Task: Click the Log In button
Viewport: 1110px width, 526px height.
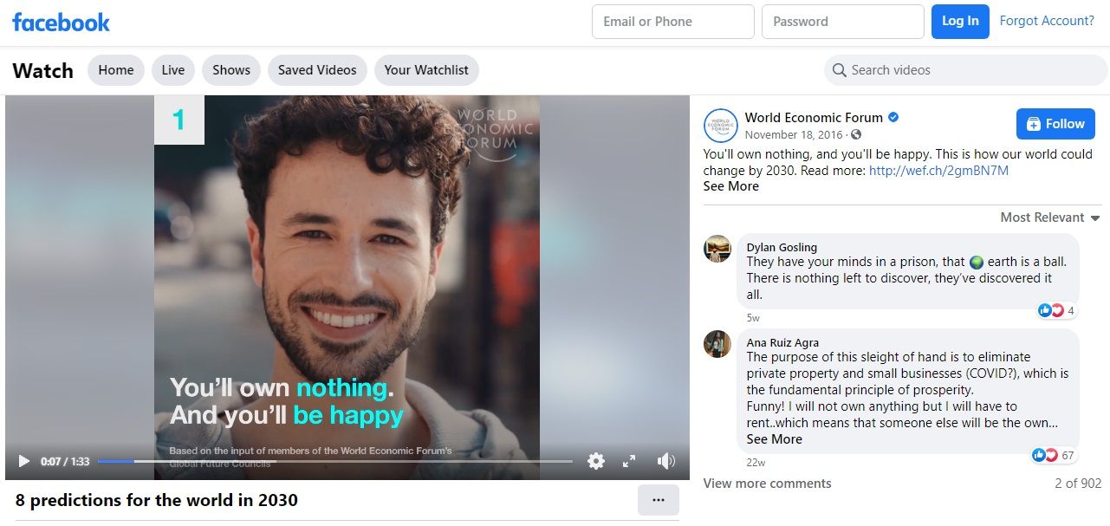Action: point(960,22)
